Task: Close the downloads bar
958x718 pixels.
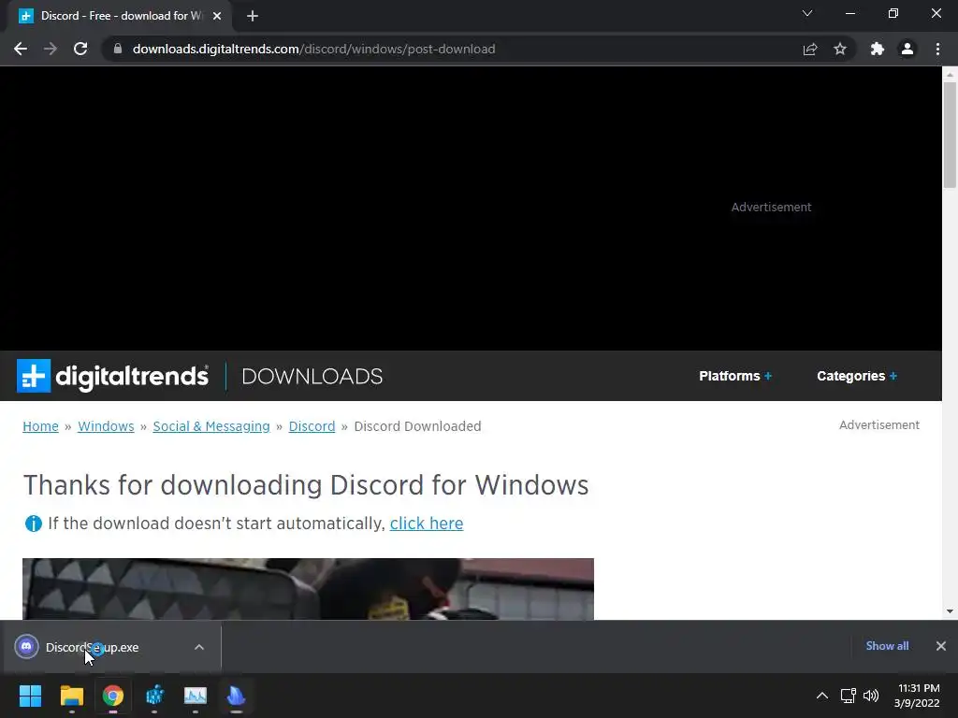Action: tap(941, 646)
